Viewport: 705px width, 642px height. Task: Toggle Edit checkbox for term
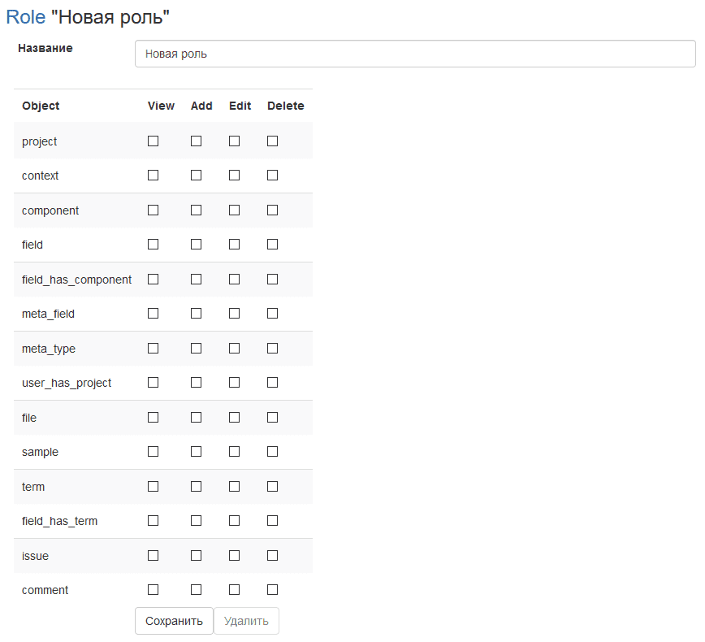pos(234,486)
